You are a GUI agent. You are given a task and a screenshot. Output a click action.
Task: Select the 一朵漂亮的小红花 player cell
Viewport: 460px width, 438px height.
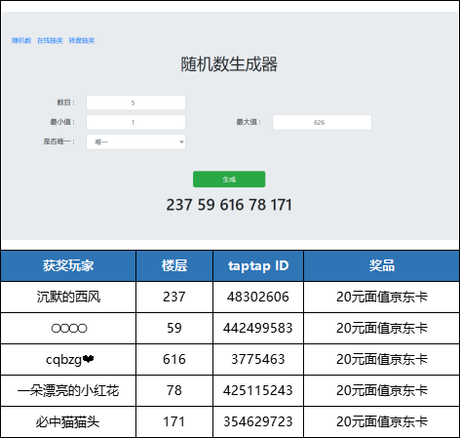(68, 390)
